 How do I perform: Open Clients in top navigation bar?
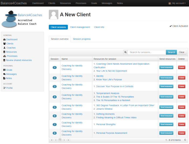tap(52, 3)
